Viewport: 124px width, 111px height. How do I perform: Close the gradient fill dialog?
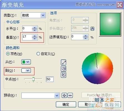click(120, 5)
